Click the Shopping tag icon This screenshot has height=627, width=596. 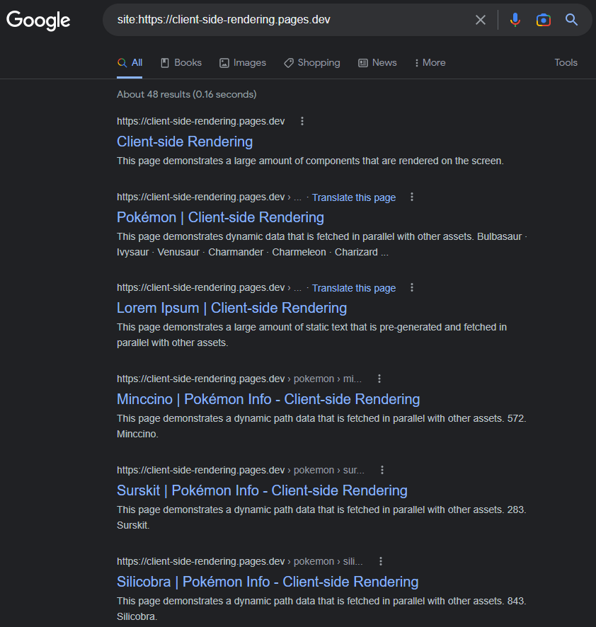coord(288,62)
